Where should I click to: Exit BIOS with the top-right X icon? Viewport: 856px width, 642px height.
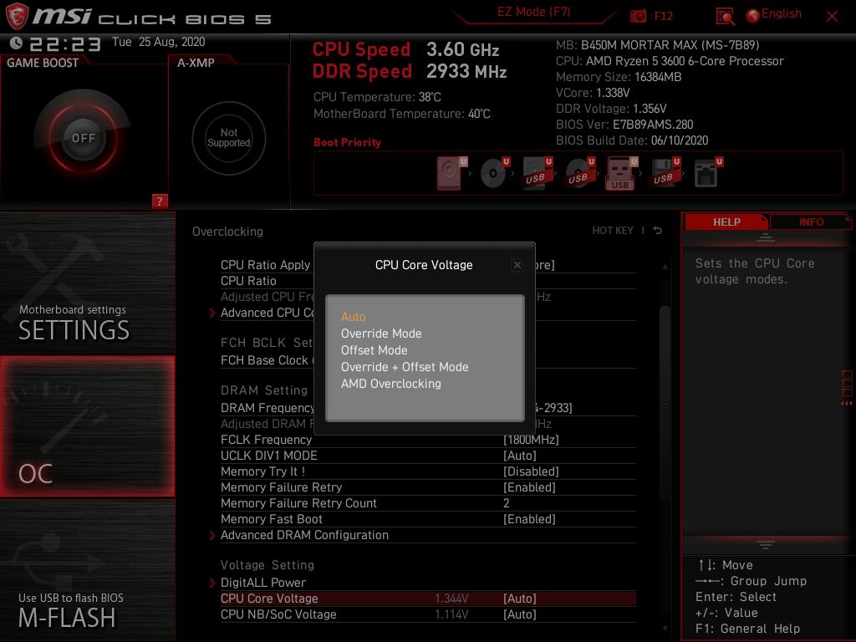(x=832, y=17)
